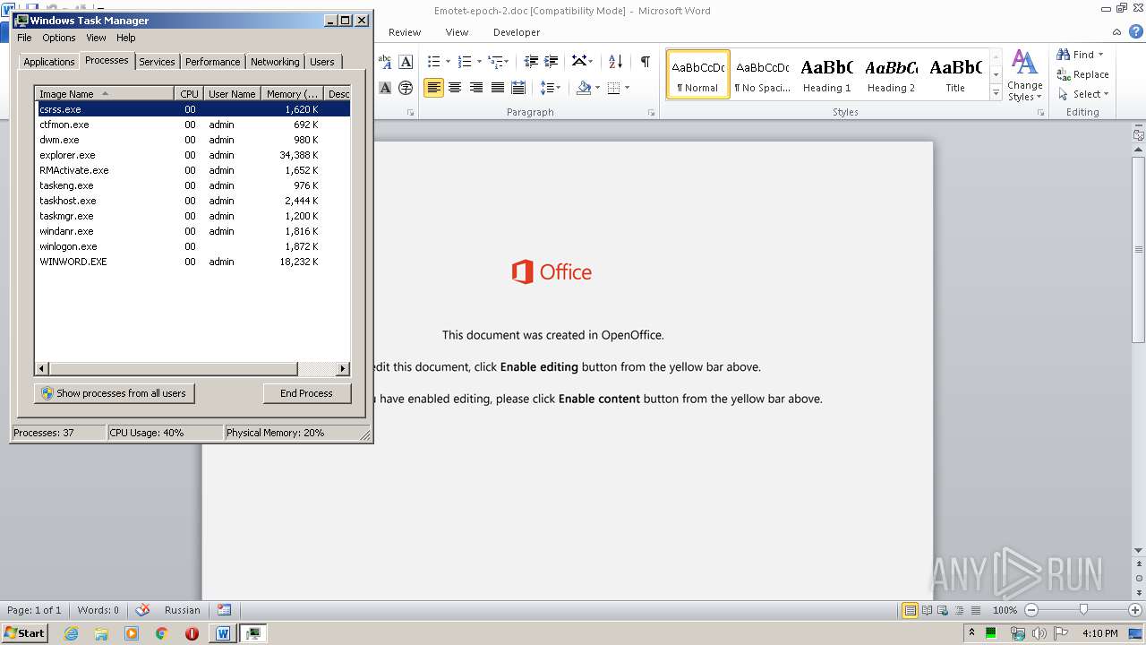Click the Zoom in plus button
The width and height of the screenshot is (1146, 645).
pos(1134,610)
